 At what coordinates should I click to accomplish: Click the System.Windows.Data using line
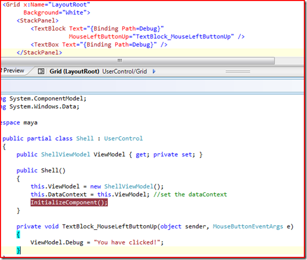pyautogui.click(x=40, y=107)
